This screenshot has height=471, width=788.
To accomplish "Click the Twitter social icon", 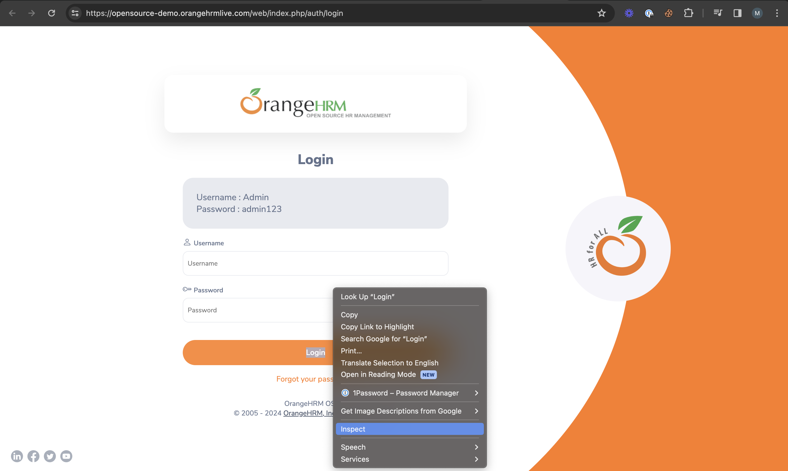I will 50,455.
